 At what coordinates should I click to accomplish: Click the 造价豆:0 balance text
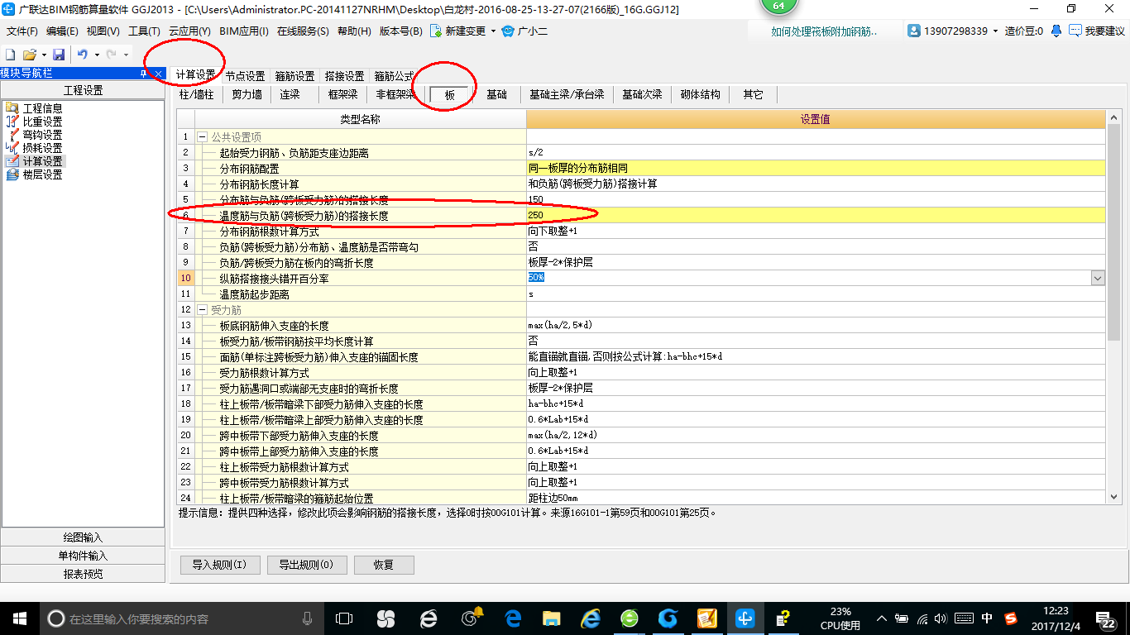click(x=1024, y=31)
